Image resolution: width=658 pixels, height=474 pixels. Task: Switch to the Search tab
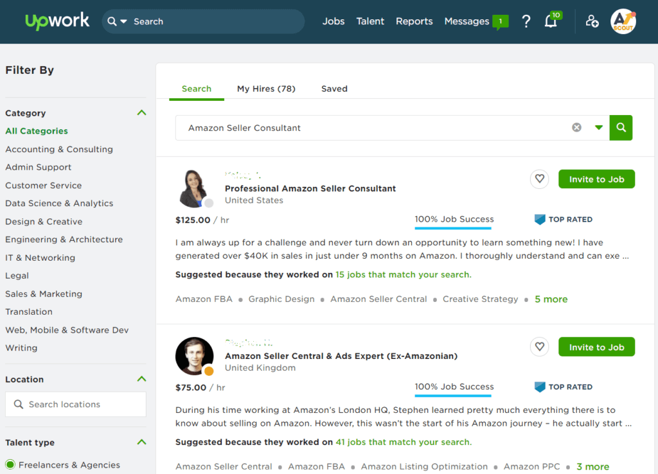(x=197, y=89)
